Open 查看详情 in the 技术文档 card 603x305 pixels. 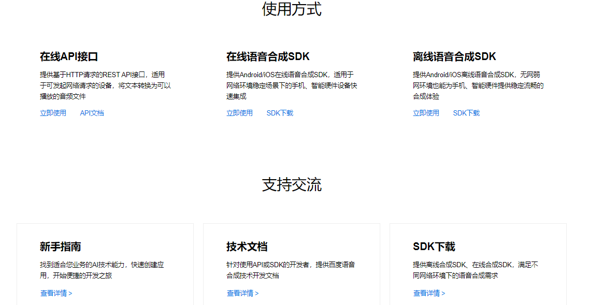[242, 293]
